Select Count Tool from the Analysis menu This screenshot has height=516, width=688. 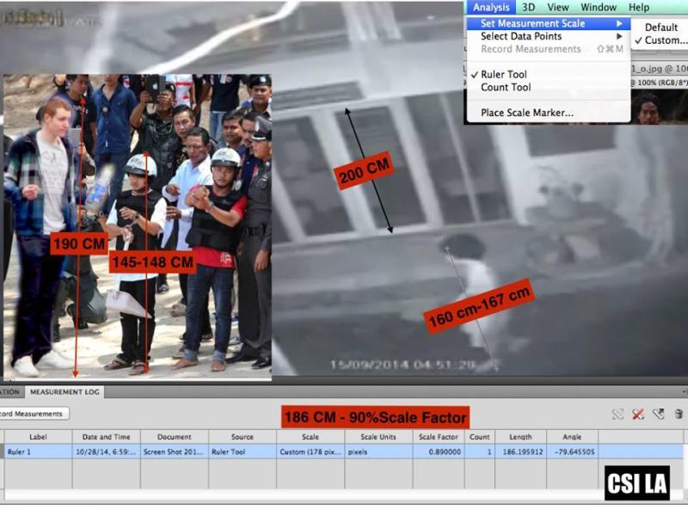point(506,87)
